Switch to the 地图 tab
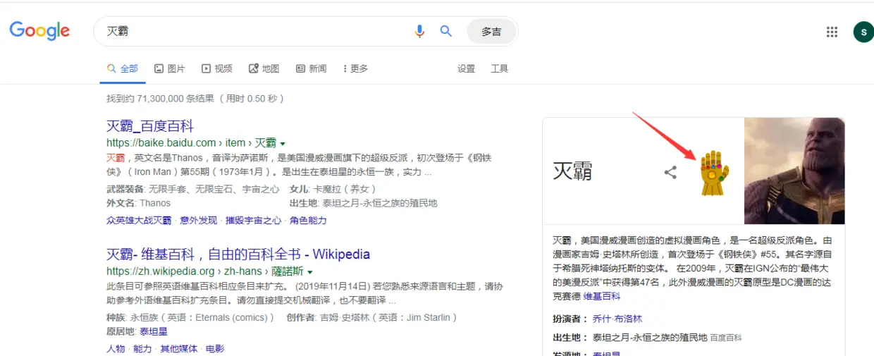The height and width of the screenshot is (356, 874). click(x=264, y=68)
